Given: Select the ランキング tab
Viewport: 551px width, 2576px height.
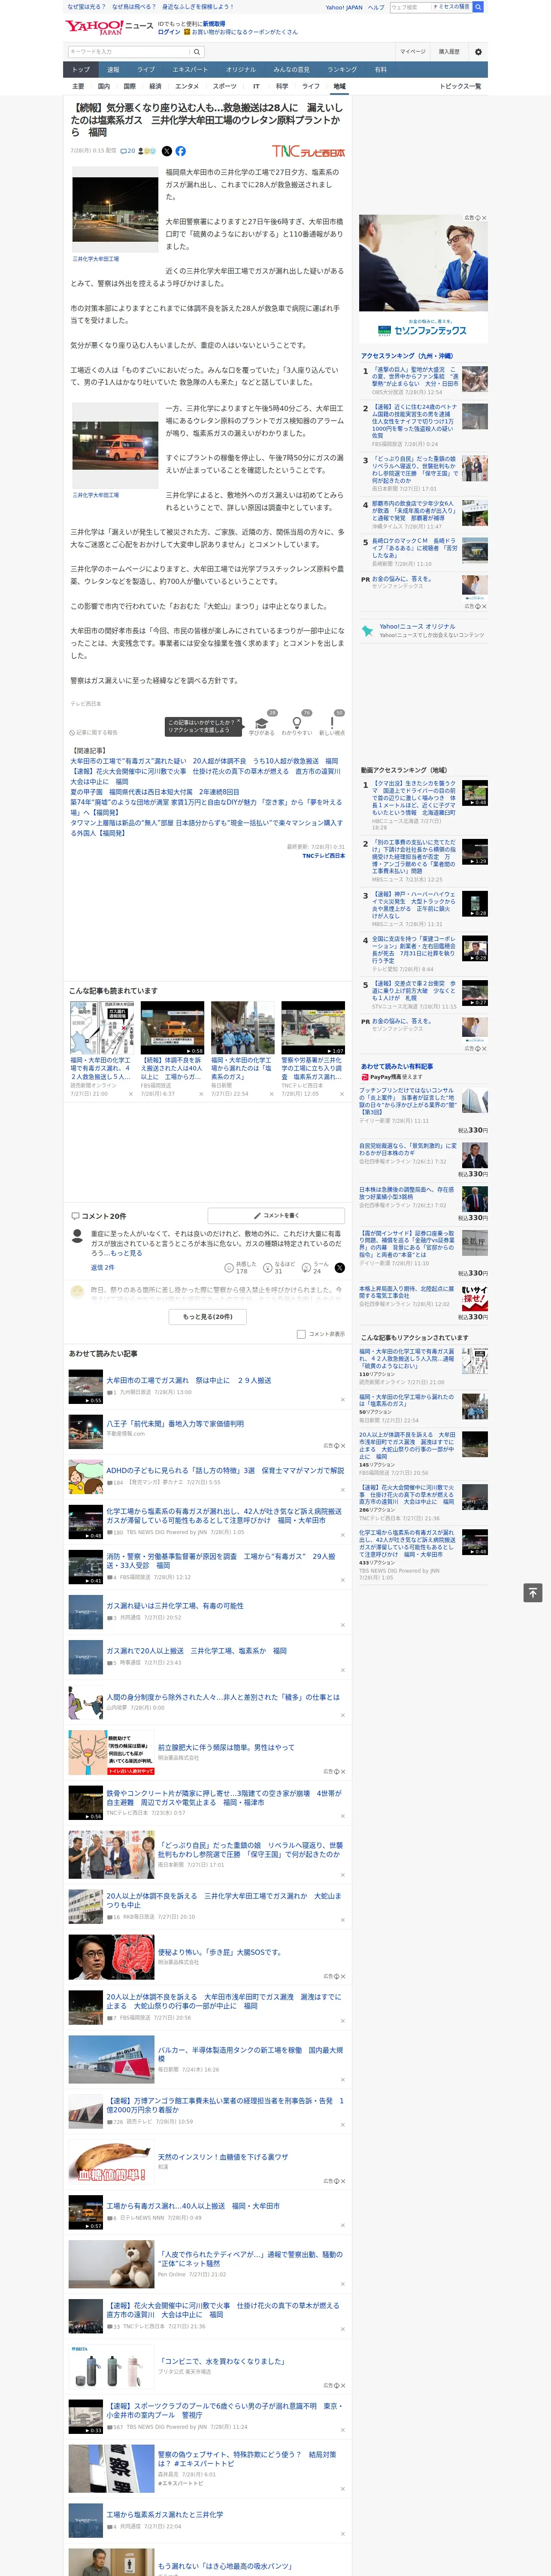Looking at the screenshot, I should tap(342, 70).
